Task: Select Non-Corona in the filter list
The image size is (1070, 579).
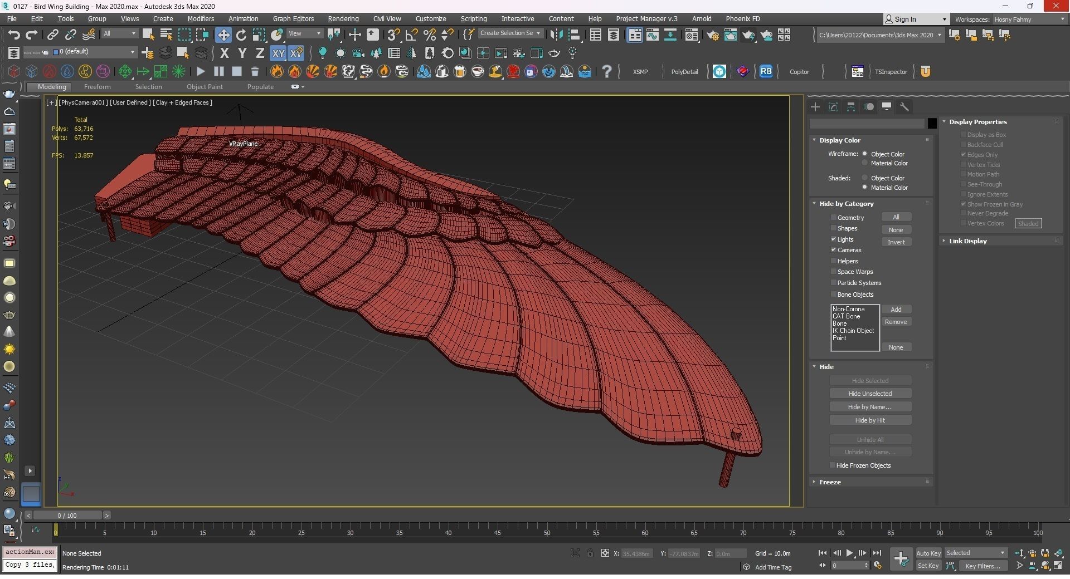Action: (x=849, y=309)
